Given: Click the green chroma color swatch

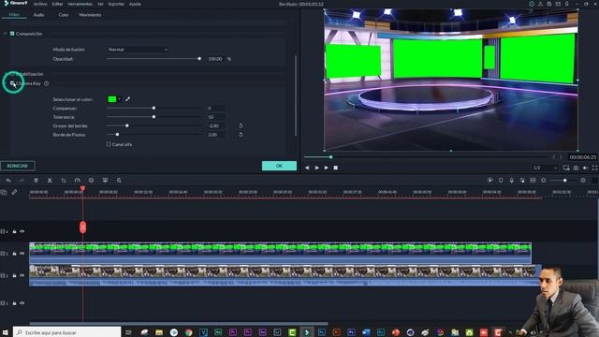Looking at the screenshot, I should tap(112, 99).
